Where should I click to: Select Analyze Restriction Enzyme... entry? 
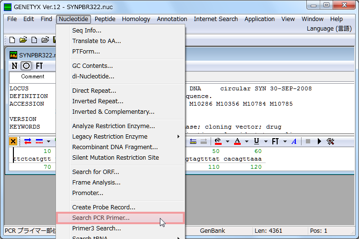pyautogui.click(x=121, y=126)
